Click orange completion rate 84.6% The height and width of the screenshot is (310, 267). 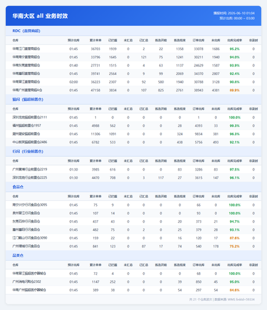(235, 290)
